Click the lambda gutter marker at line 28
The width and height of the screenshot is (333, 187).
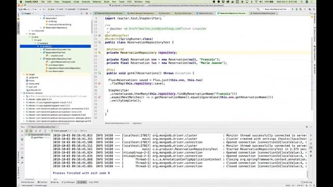pos(99,84)
